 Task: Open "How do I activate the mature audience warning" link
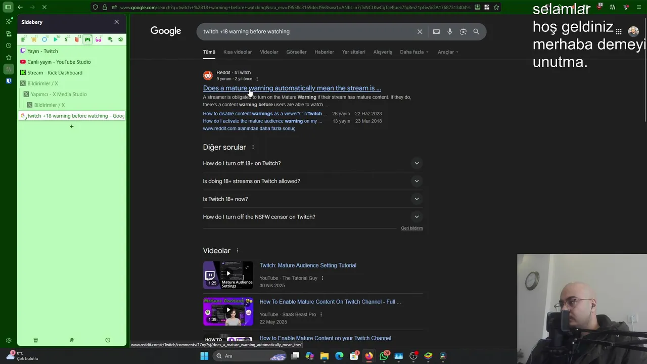(x=262, y=121)
